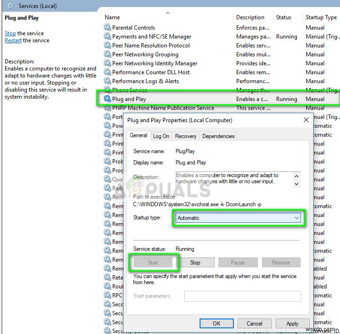Click the Startup Type column header

tap(321, 17)
